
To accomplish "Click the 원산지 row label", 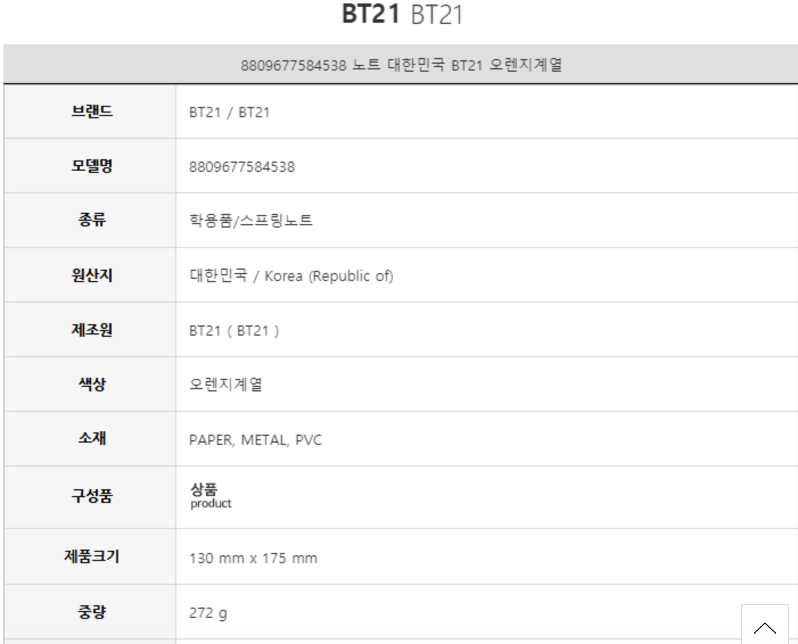I will 92,275.
